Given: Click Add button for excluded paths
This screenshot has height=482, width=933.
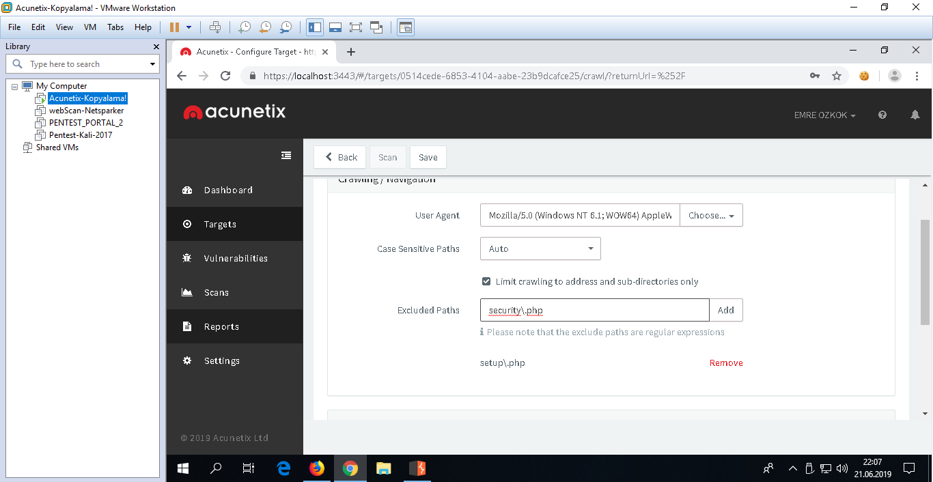Looking at the screenshot, I should (x=725, y=310).
